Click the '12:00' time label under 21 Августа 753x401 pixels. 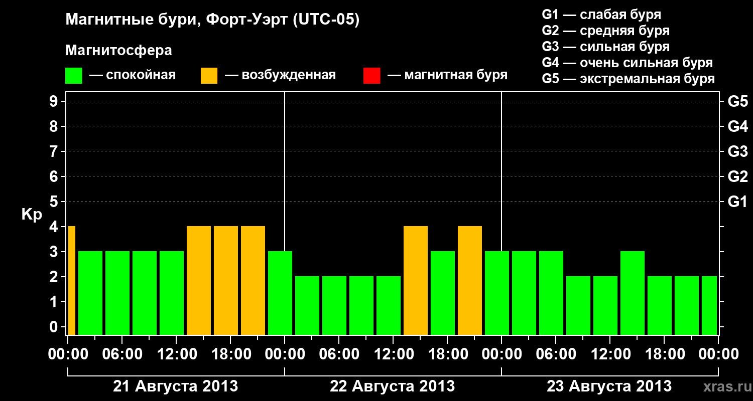176,354
